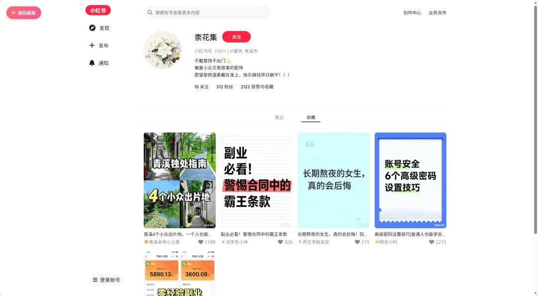538x296 pixels.
Task: Click the 10 关注 following count
Action: point(201,87)
